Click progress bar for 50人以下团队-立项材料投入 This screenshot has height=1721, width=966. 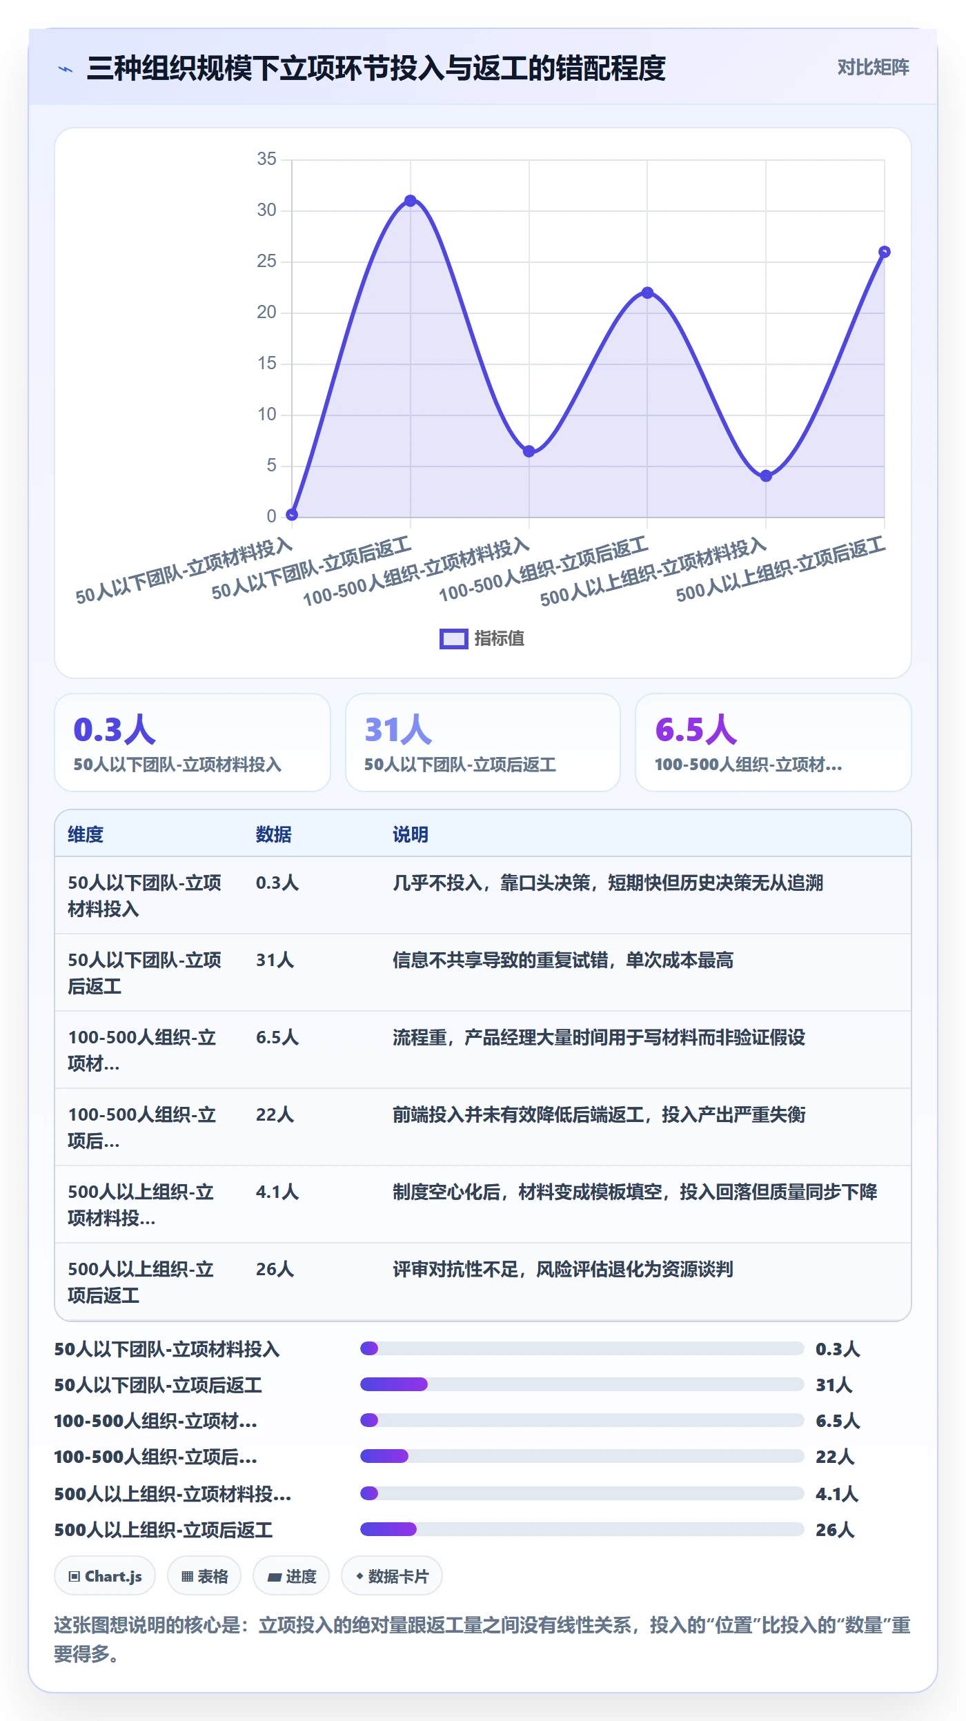582,1348
